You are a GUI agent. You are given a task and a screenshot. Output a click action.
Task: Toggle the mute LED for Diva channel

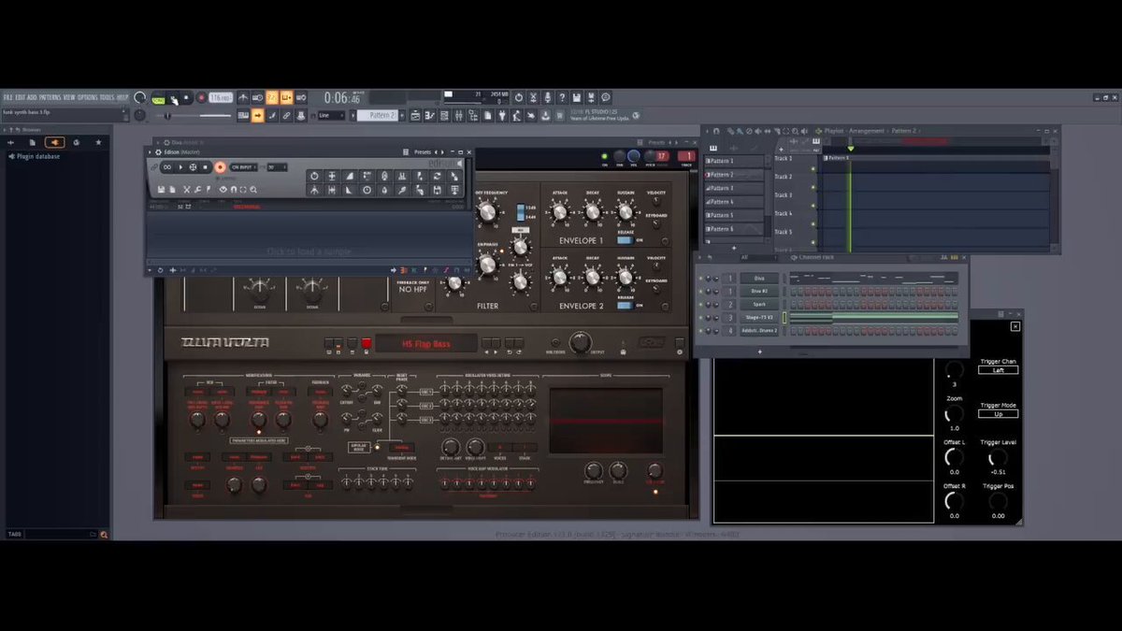click(701, 279)
